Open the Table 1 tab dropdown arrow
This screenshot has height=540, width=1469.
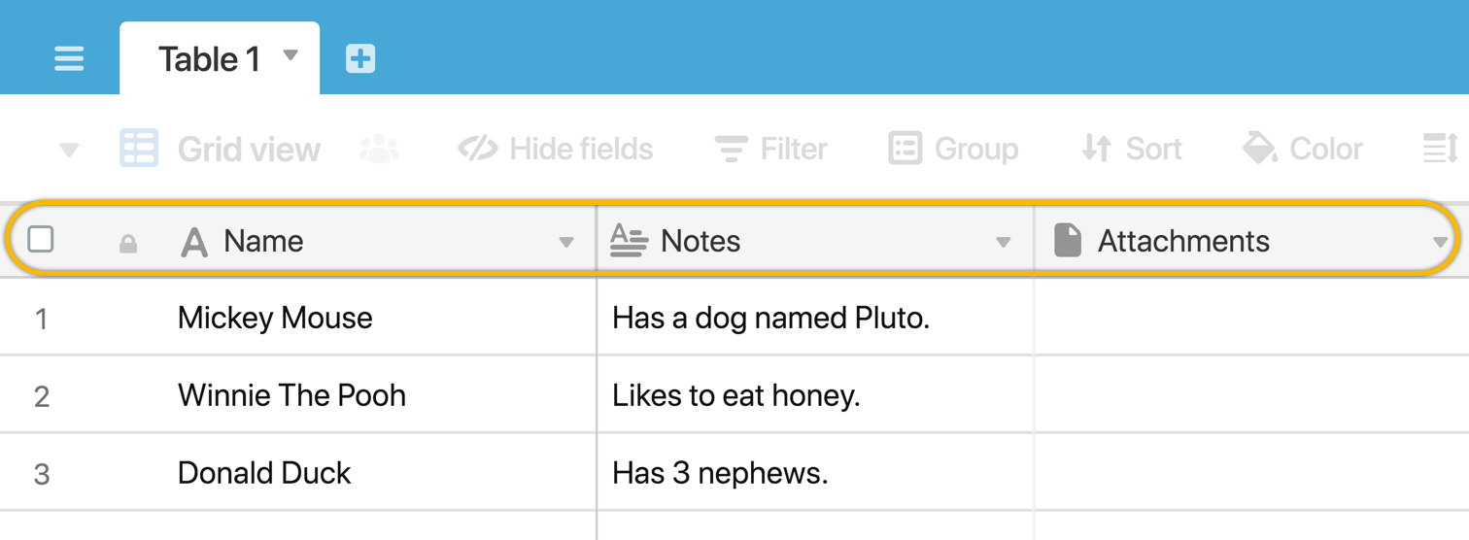click(x=290, y=55)
